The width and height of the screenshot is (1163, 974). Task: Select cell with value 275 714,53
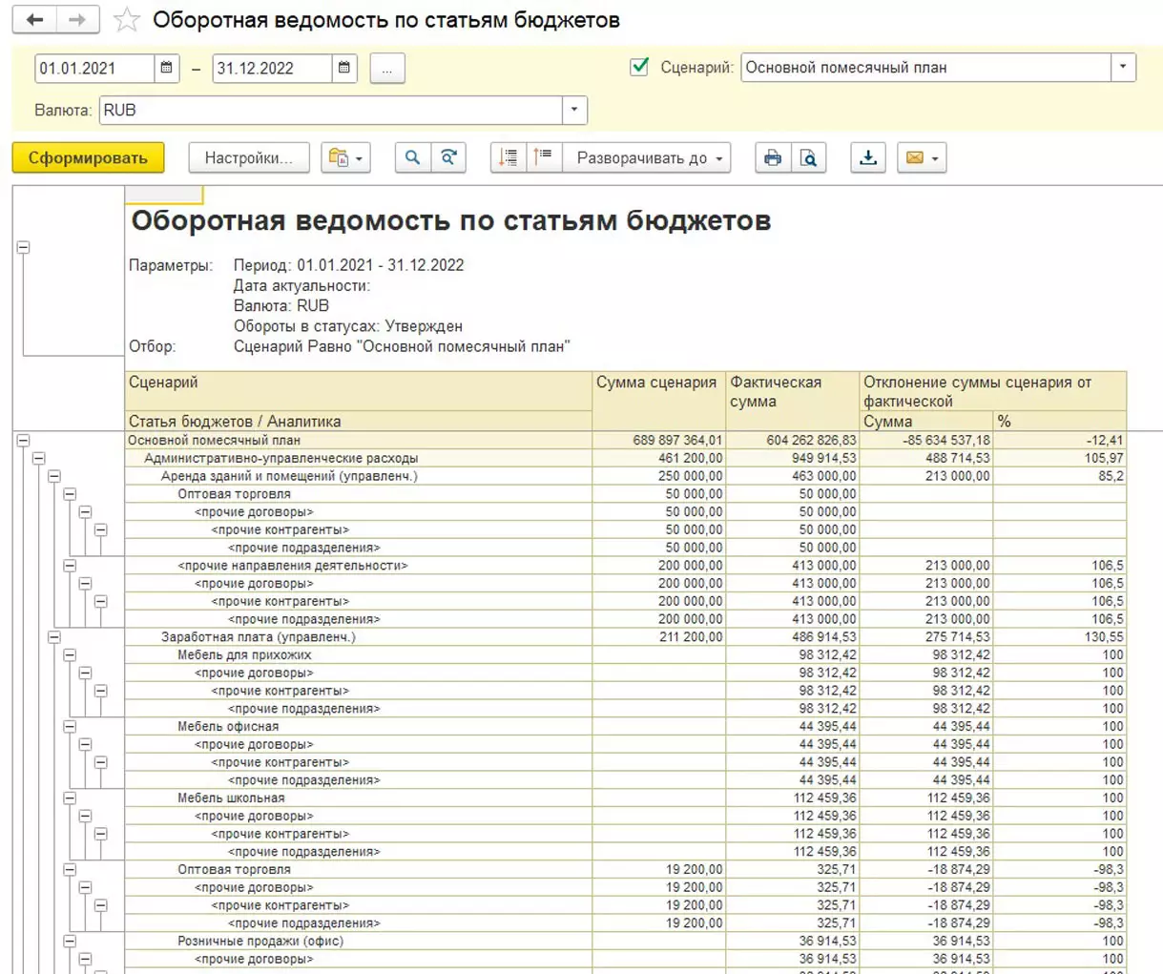click(x=926, y=637)
